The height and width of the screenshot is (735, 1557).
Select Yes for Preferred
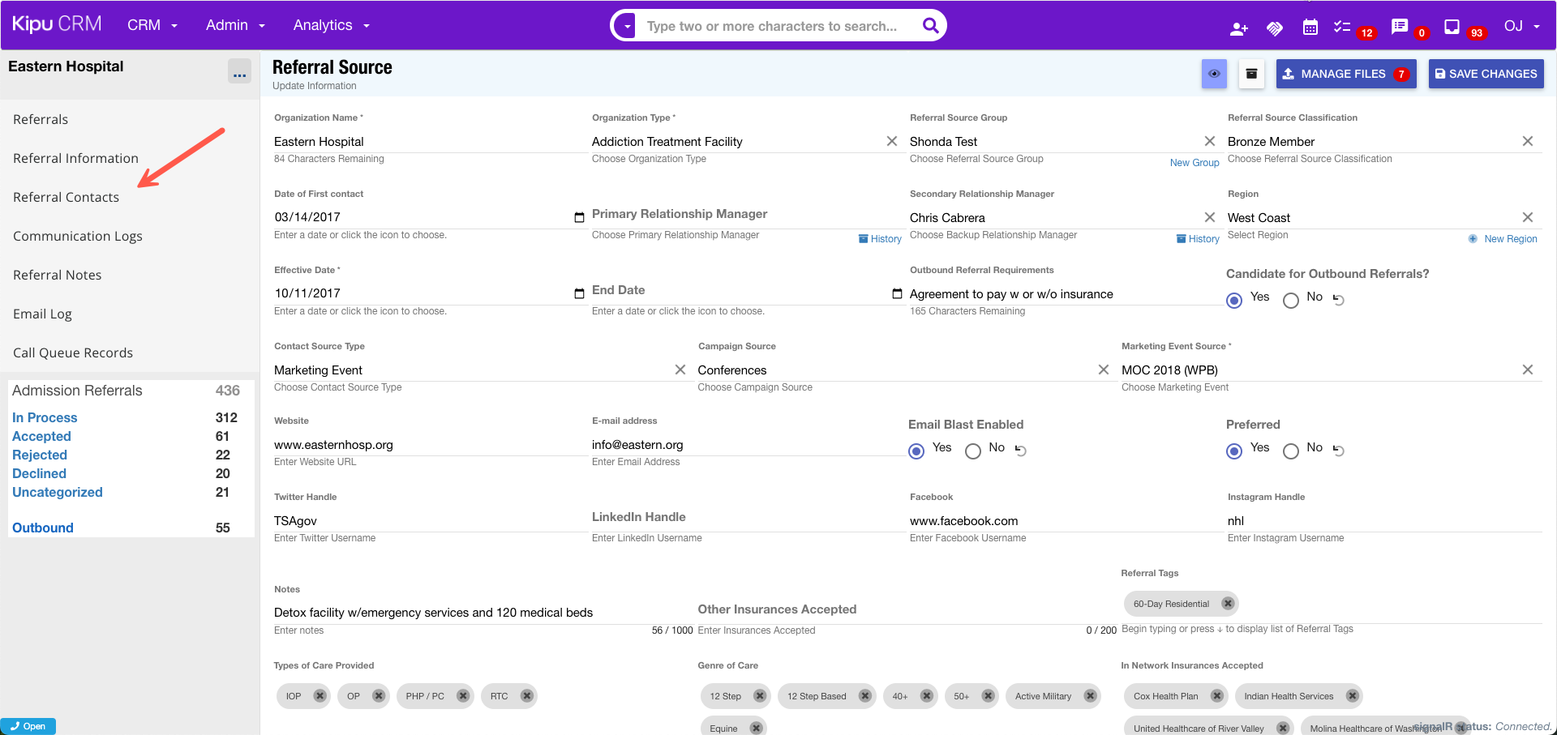1234,451
